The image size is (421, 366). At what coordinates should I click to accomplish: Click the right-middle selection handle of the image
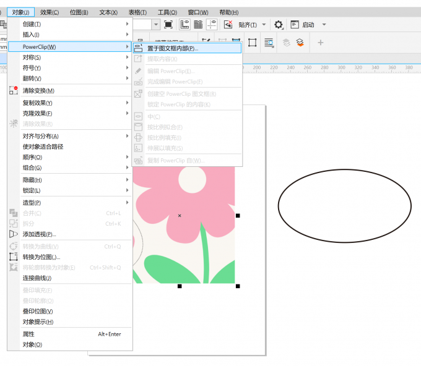238,216
